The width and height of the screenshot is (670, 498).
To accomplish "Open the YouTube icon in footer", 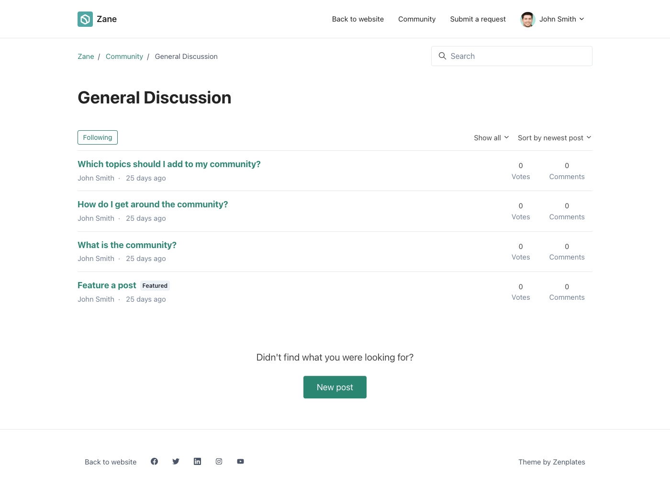I will point(240,462).
